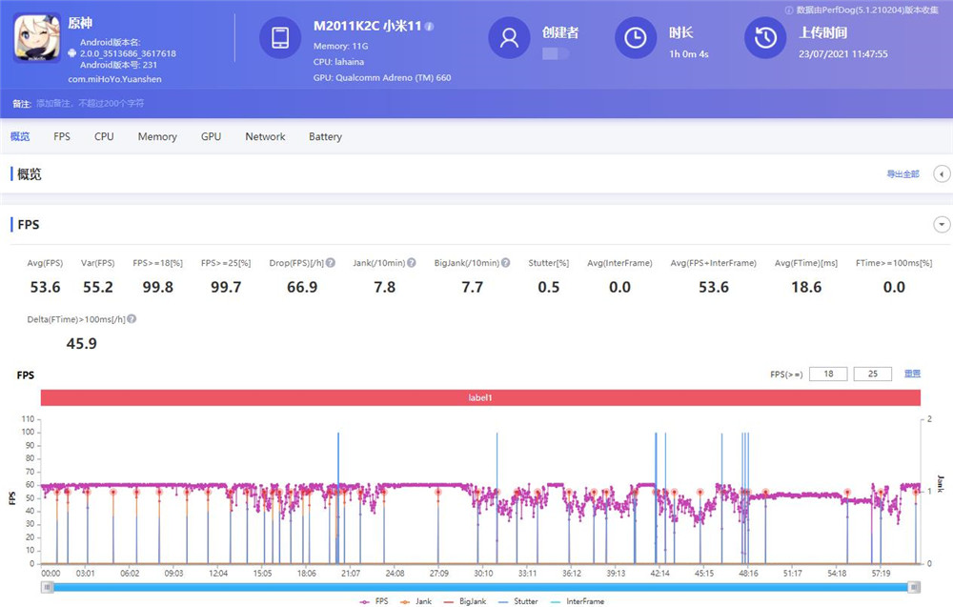The height and width of the screenshot is (607, 953).
Task: Open help icon next to Jank(/10min)
Action: pyautogui.click(x=412, y=262)
